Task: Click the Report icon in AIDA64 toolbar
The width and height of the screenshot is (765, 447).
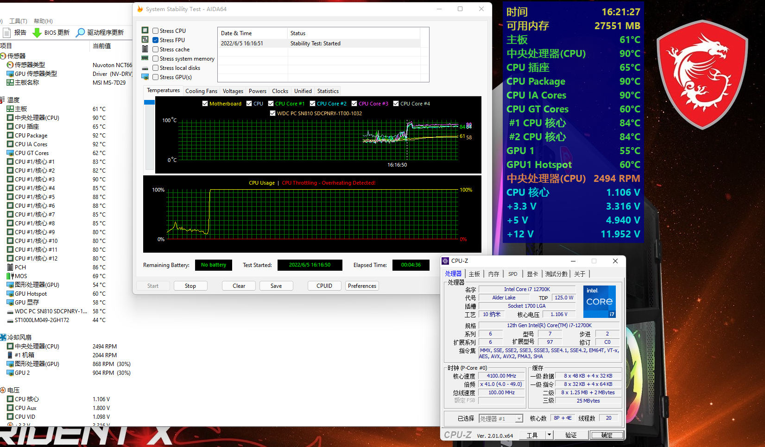Action: click(x=7, y=32)
